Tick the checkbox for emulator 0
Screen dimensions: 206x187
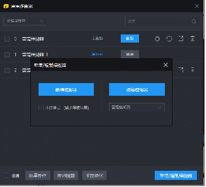[7, 39]
